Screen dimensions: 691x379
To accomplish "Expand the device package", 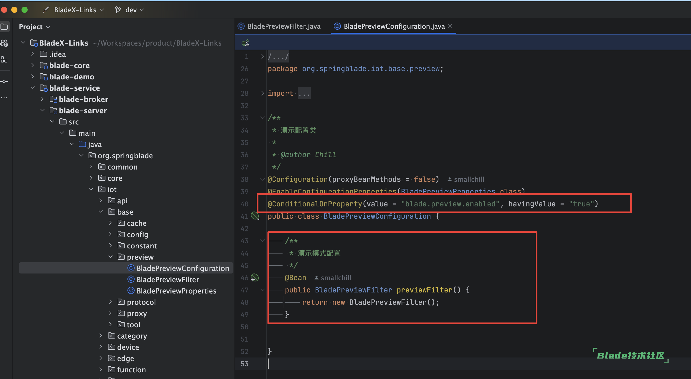I will pyautogui.click(x=101, y=347).
